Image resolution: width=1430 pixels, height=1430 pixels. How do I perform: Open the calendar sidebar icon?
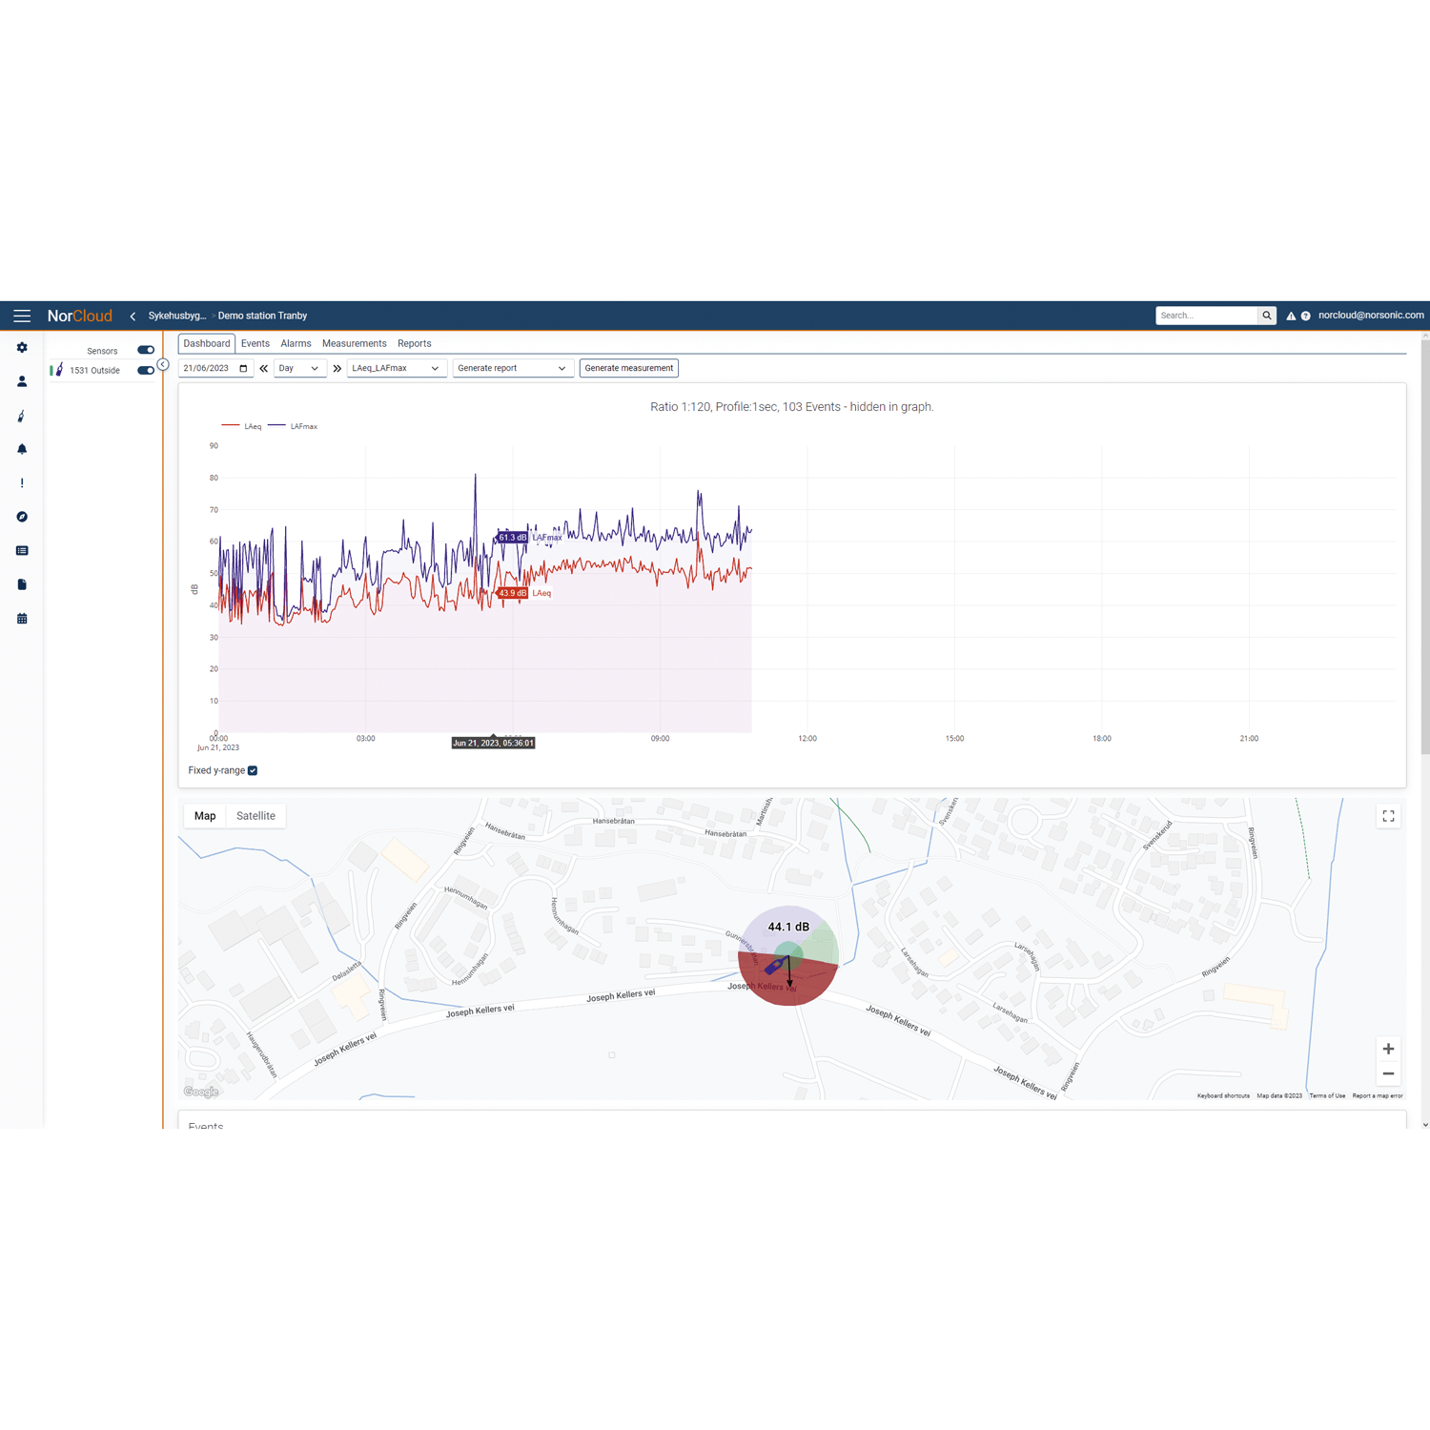pyautogui.click(x=22, y=619)
